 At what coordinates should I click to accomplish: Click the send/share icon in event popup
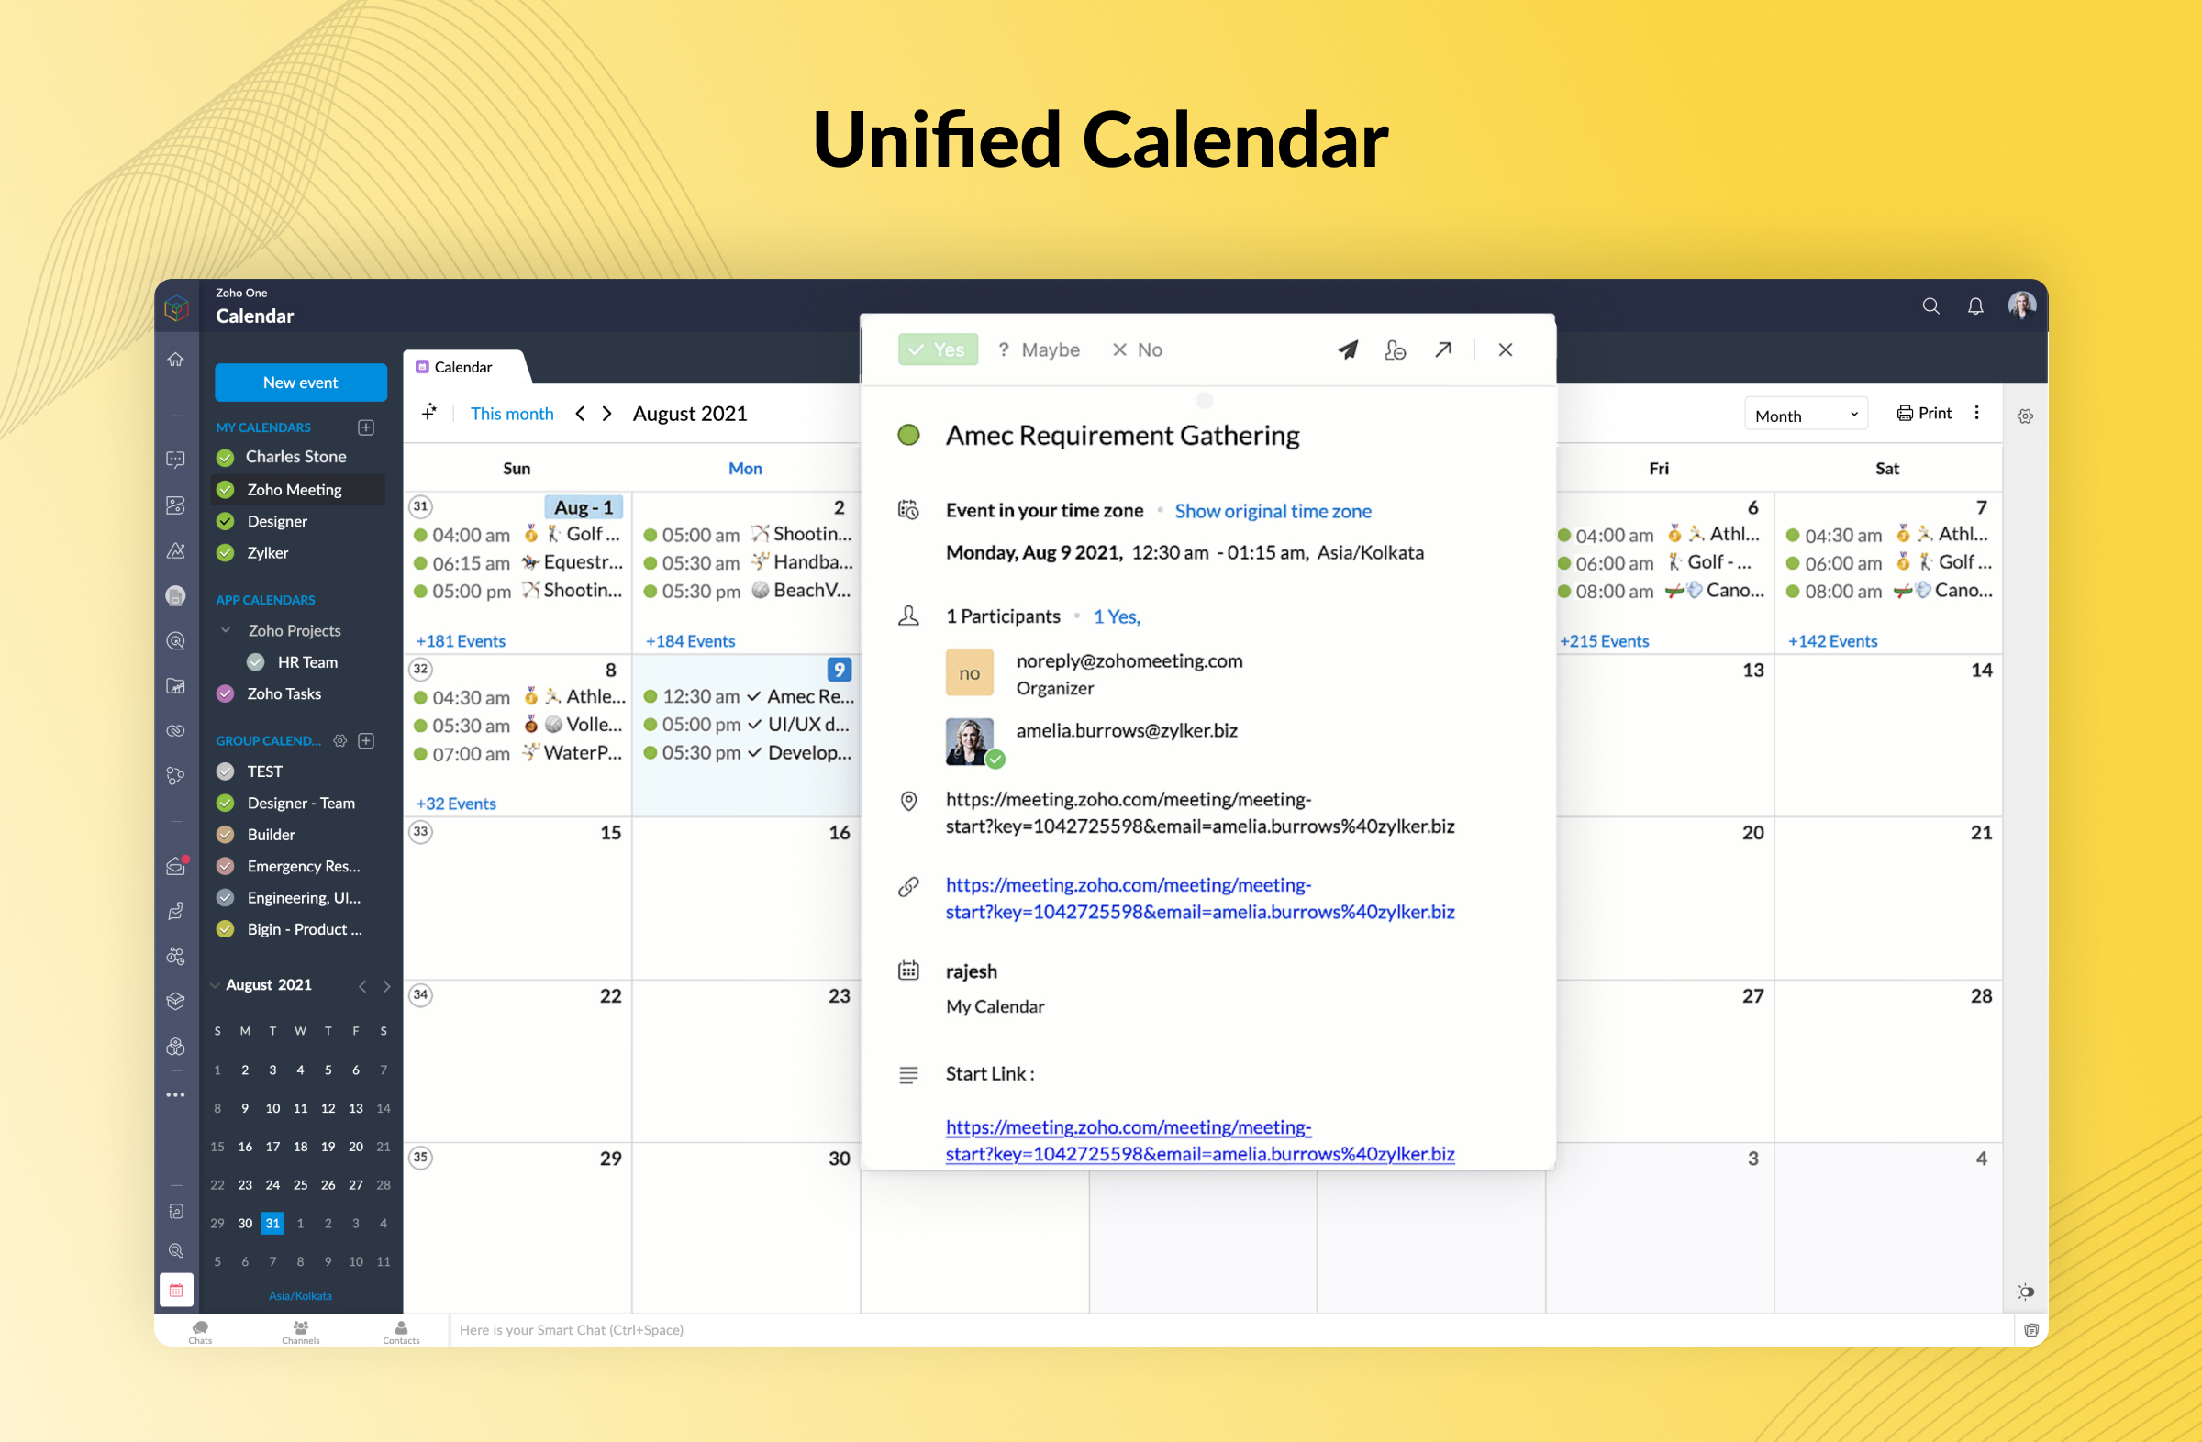coord(1347,349)
